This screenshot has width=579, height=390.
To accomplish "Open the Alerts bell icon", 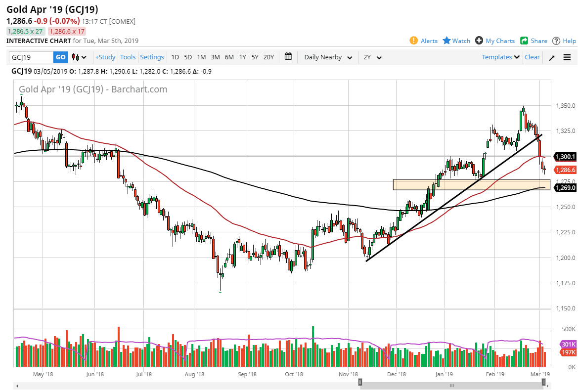I will click(x=414, y=41).
